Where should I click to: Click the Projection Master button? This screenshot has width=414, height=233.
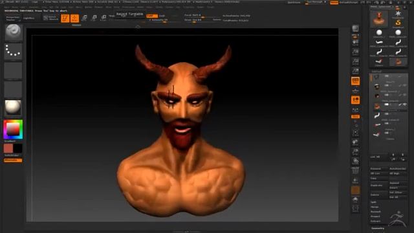(x=13, y=18)
